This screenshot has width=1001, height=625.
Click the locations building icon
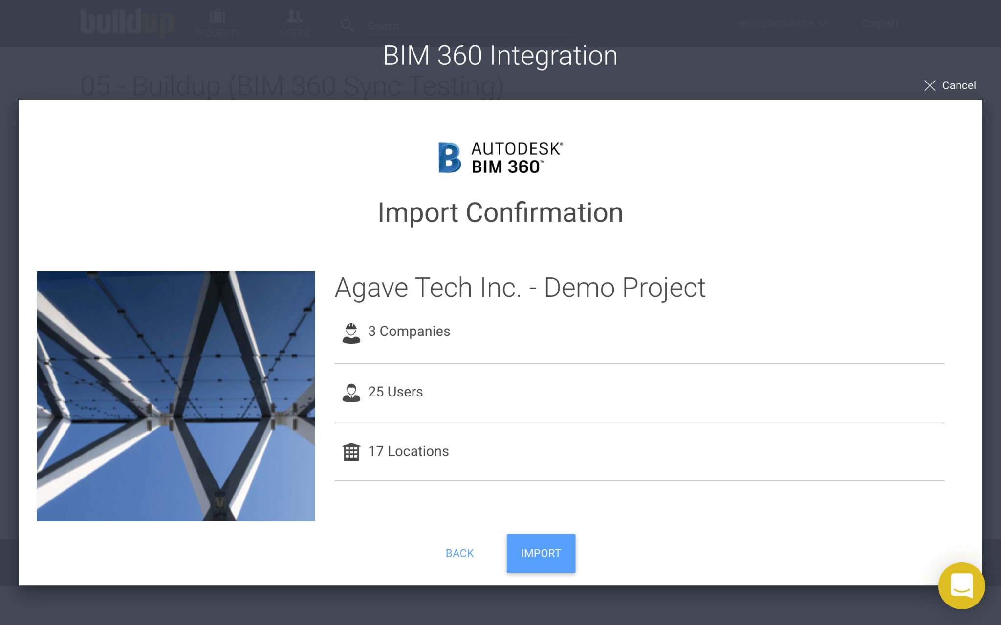point(351,452)
